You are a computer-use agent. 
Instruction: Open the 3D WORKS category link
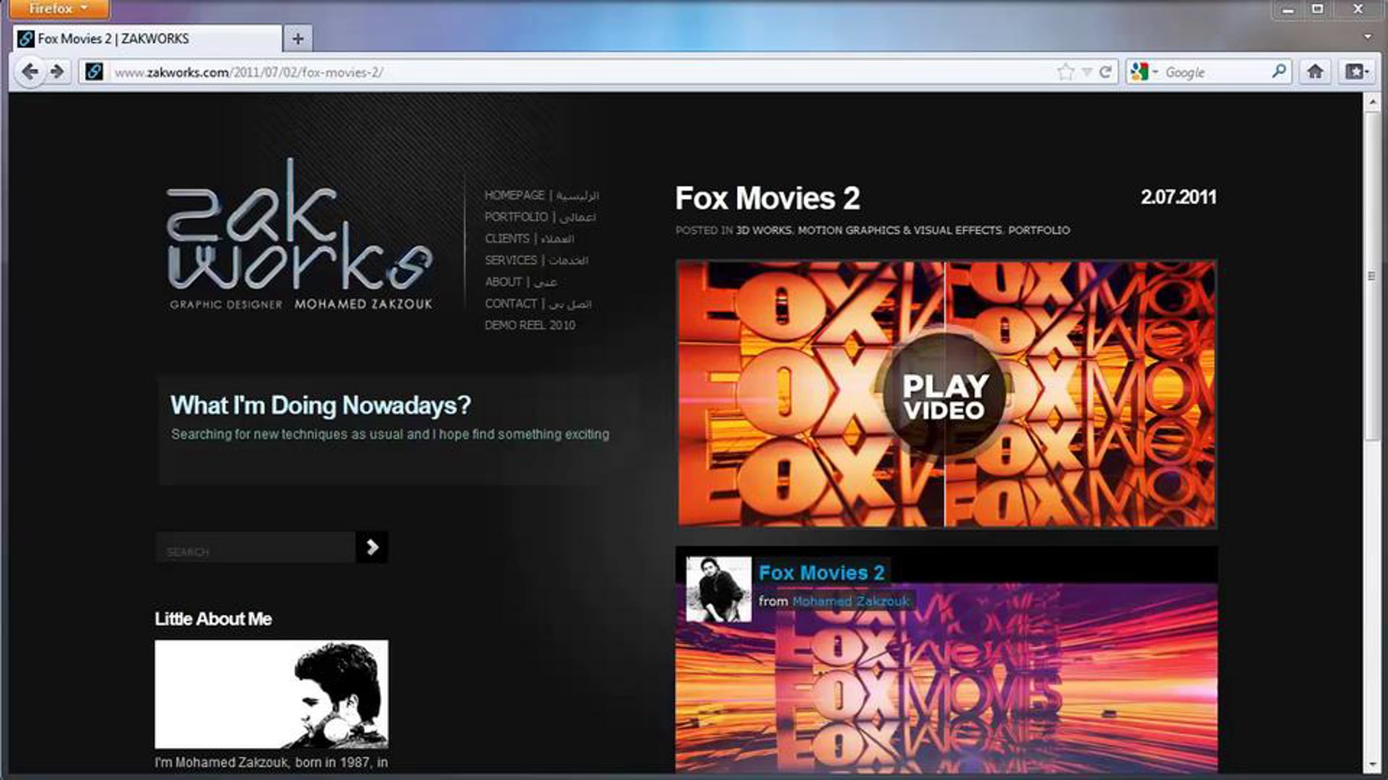(763, 230)
